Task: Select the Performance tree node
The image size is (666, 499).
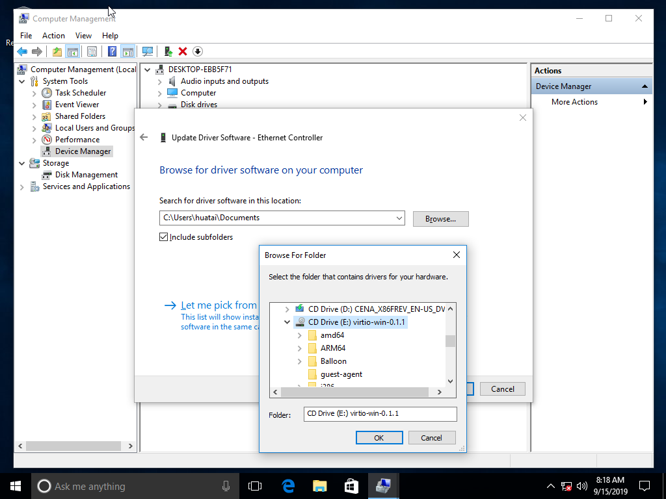Action: tap(77, 140)
